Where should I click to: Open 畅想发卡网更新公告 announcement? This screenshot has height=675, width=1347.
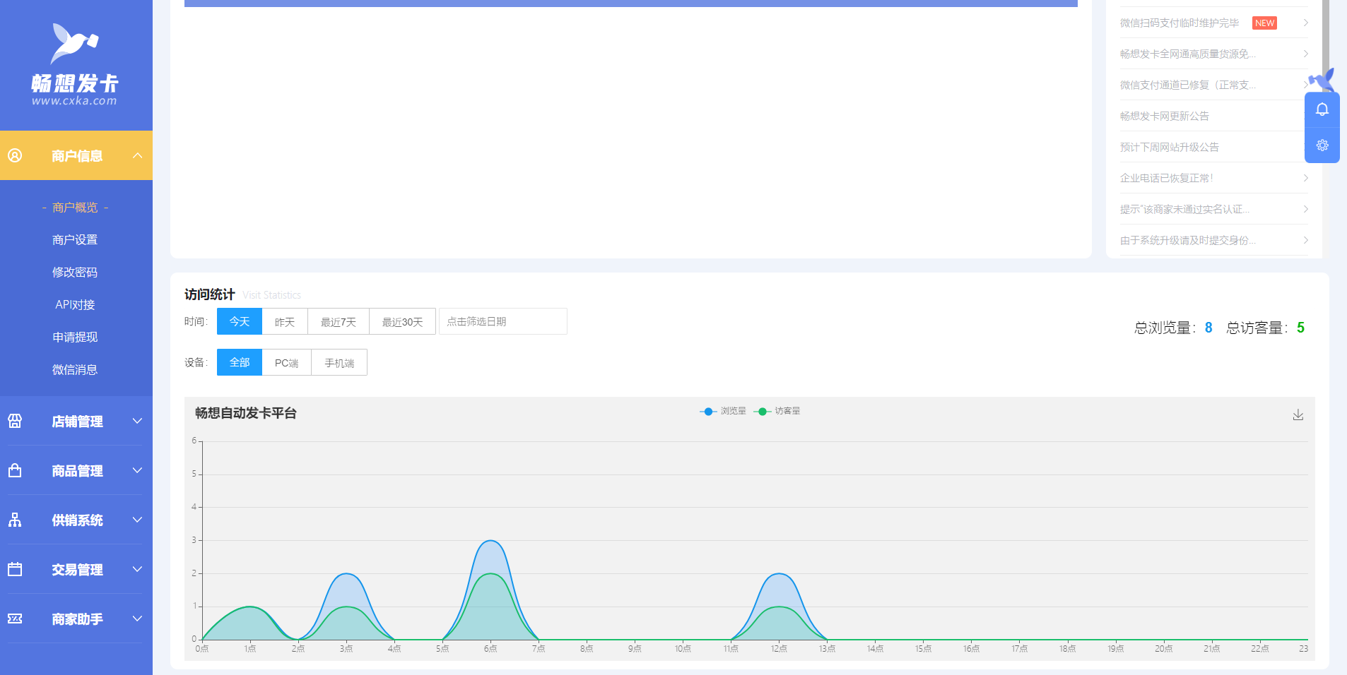tap(1165, 117)
